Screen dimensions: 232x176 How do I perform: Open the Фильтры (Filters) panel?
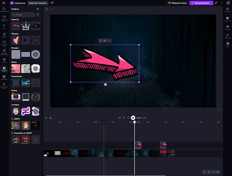coord(227,27)
